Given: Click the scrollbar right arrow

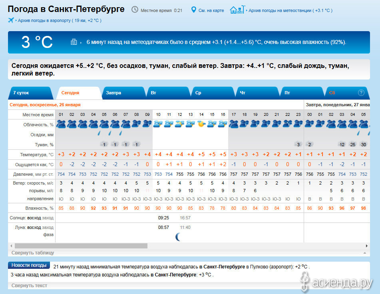Looking at the screenshot, I should pyautogui.click(x=367, y=246).
